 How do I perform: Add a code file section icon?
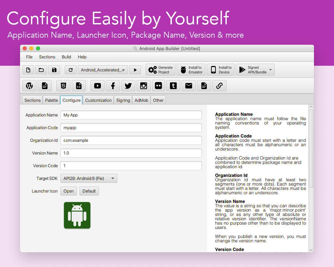[79, 86]
